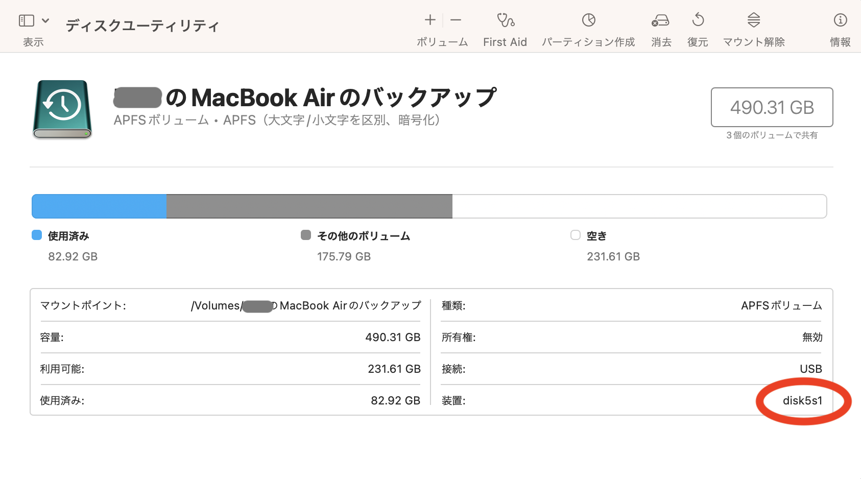The image size is (861, 479).
Task: Click the restore (復元) arrow icon
Action: (x=698, y=20)
